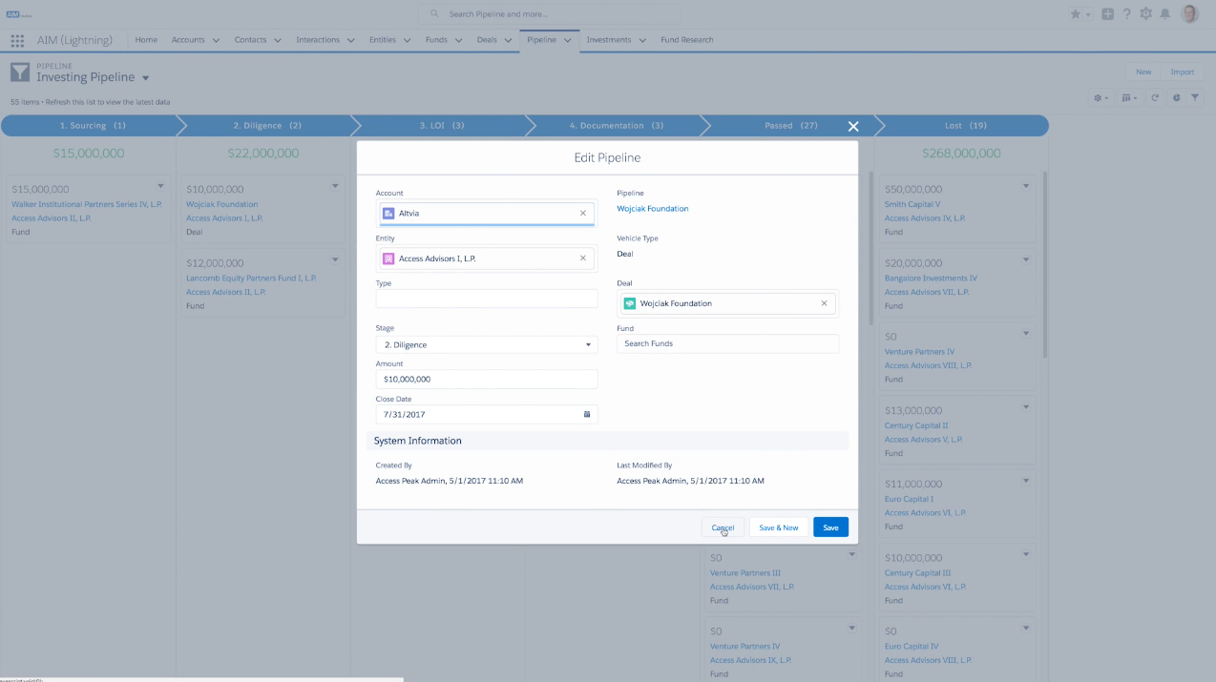Open the Setup gear menu
The image size is (1216, 682).
point(1146,14)
